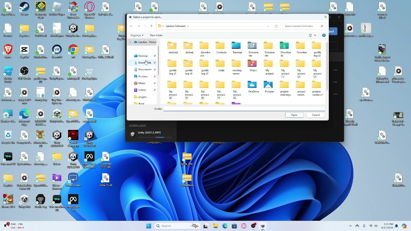411x231 pixels.
Task: Cancel the project selection dialog
Action: [316, 115]
